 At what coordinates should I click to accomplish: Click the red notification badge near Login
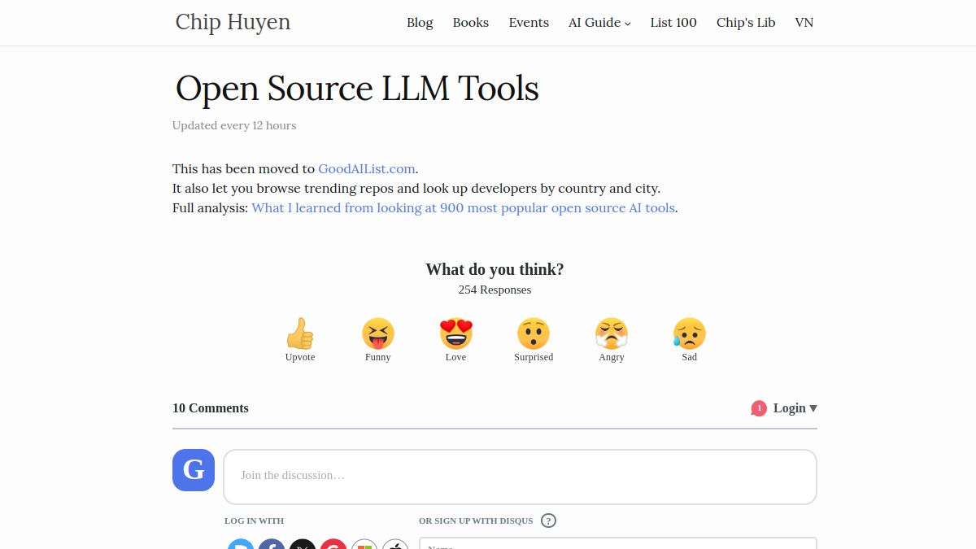[759, 408]
